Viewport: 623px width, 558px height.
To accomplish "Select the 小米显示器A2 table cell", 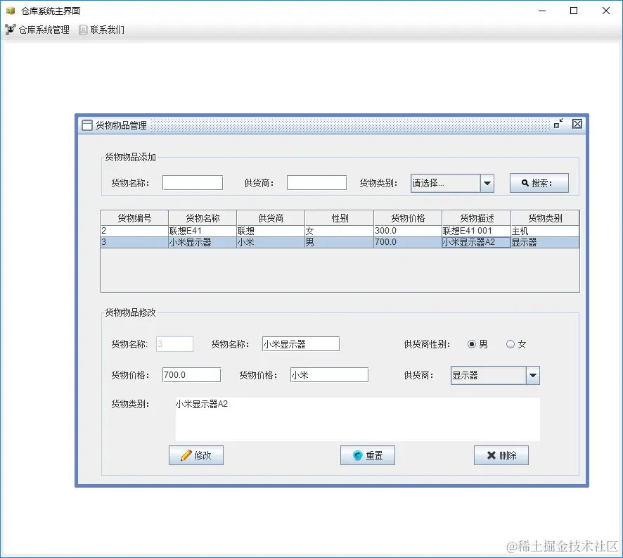I will pyautogui.click(x=476, y=242).
